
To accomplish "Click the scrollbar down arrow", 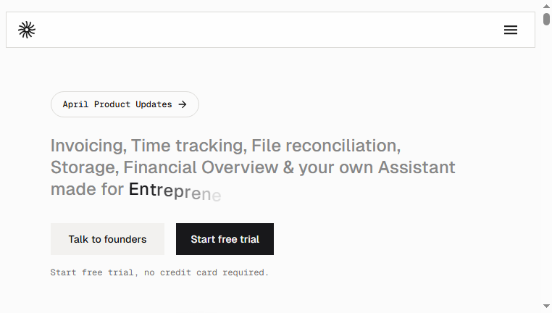I will 546,306.
